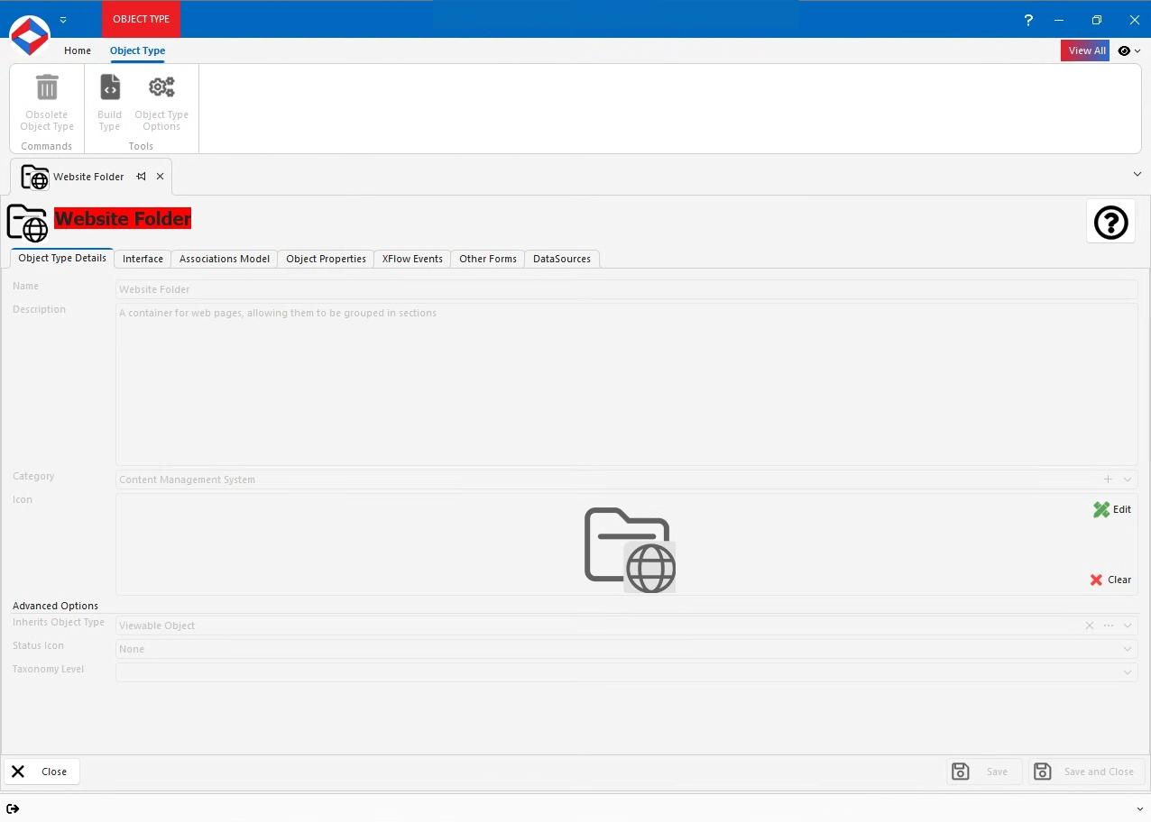Viewport: 1151px width, 822px height.
Task: Toggle the eye visibility icon near View All
Action: click(1123, 50)
